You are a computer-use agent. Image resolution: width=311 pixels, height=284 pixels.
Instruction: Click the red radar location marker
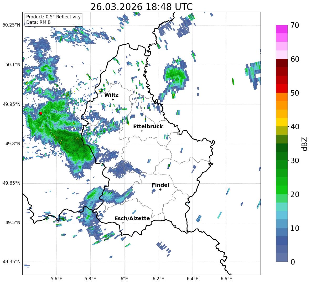41,113
